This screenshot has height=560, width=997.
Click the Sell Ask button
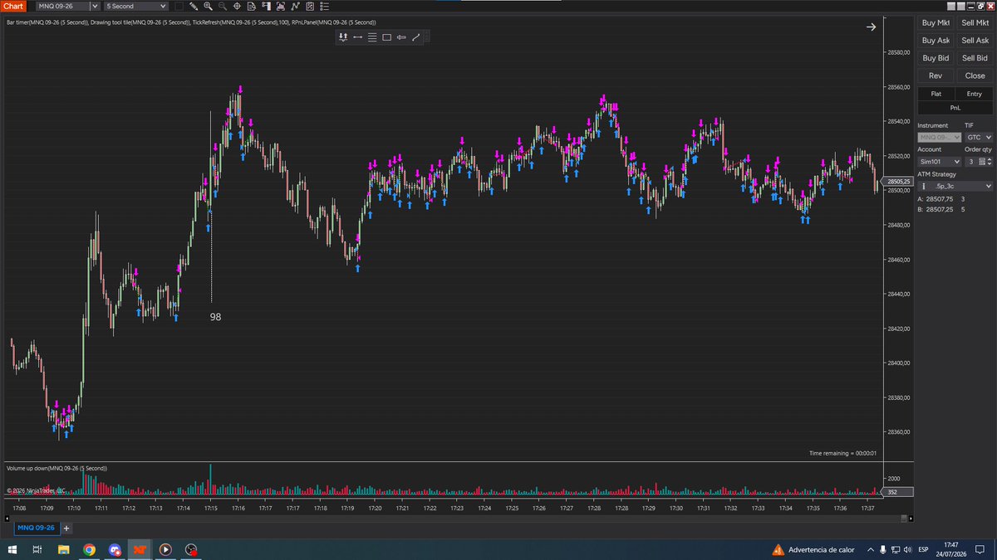tap(975, 41)
